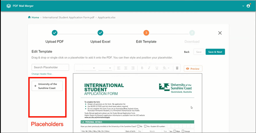Tick the No checkbox for previously enrolled
Viewport: 256px width, 133px height.
point(138,126)
